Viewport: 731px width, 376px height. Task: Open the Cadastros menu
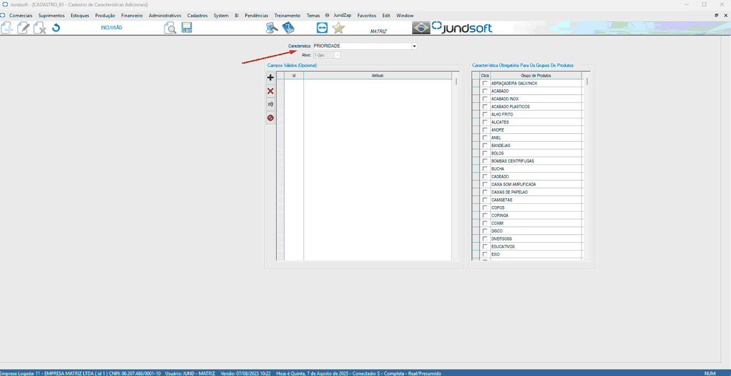coord(197,16)
